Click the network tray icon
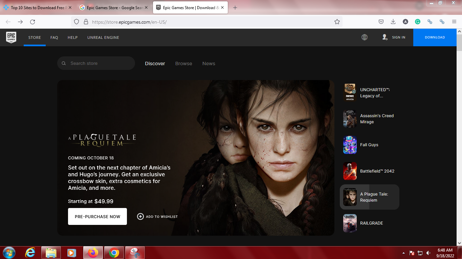Image resolution: width=462 pixels, height=259 pixels. pyautogui.click(x=420, y=253)
